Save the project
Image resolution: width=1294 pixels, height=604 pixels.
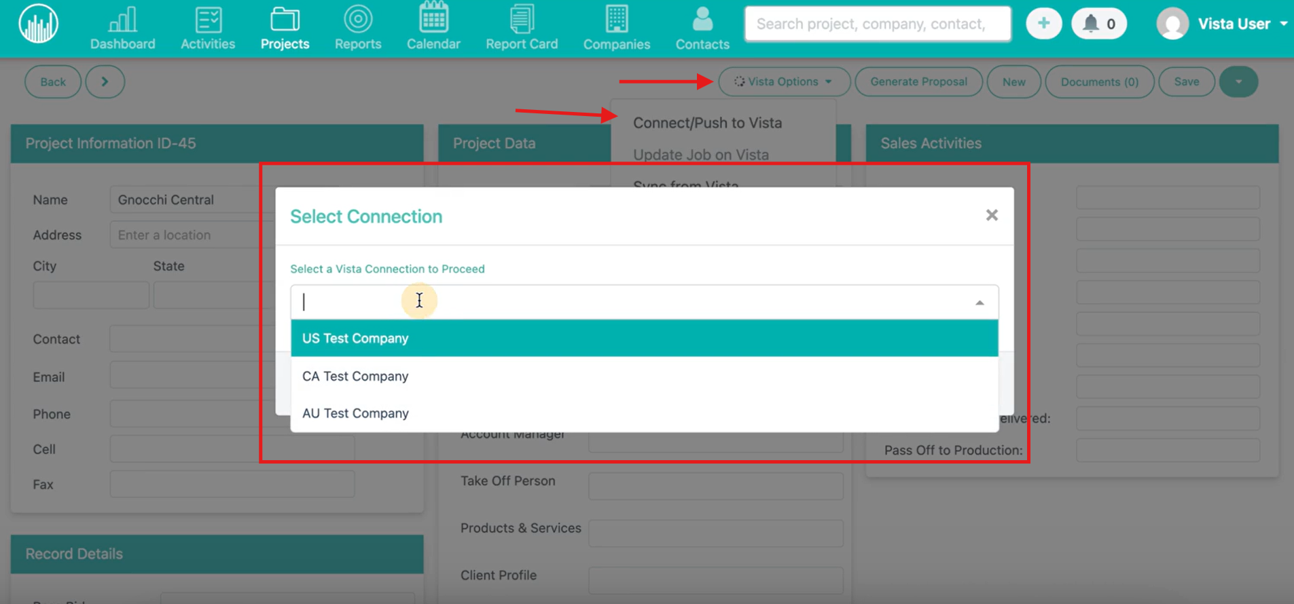point(1187,81)
